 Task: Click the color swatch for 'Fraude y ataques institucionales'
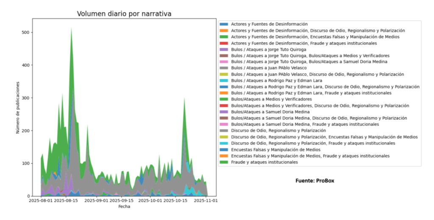coord(225,162)
